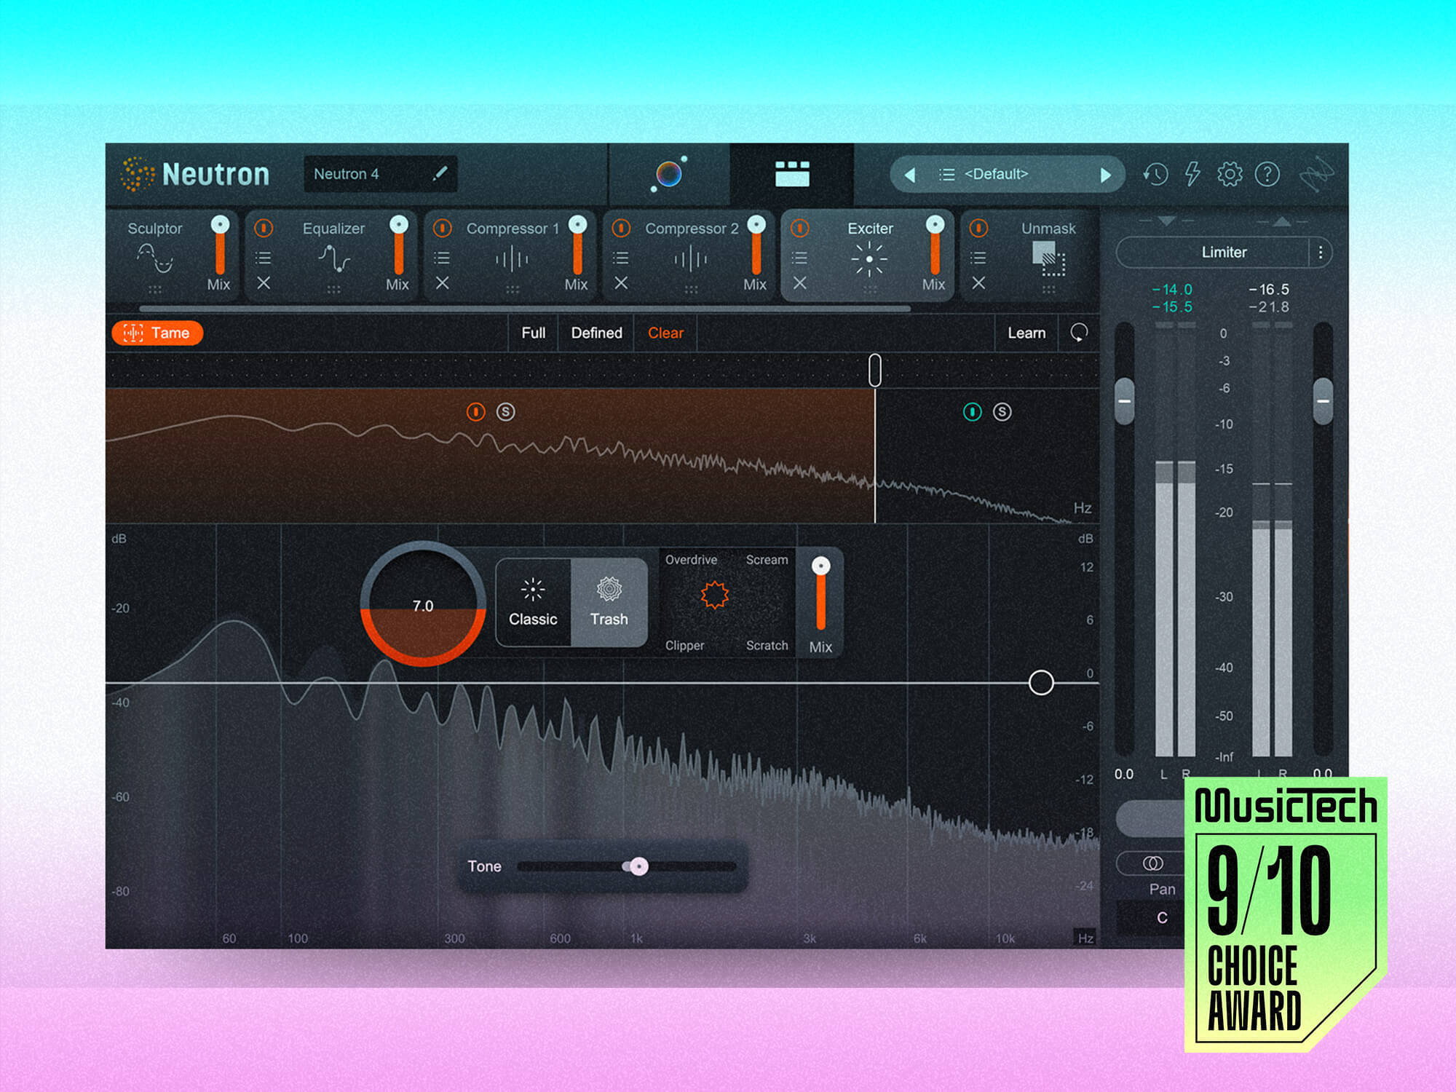The height and width of the screenshot is (1092, 1456).
Task: Load the previous preset with left arrow
Action: click(910, 175)
